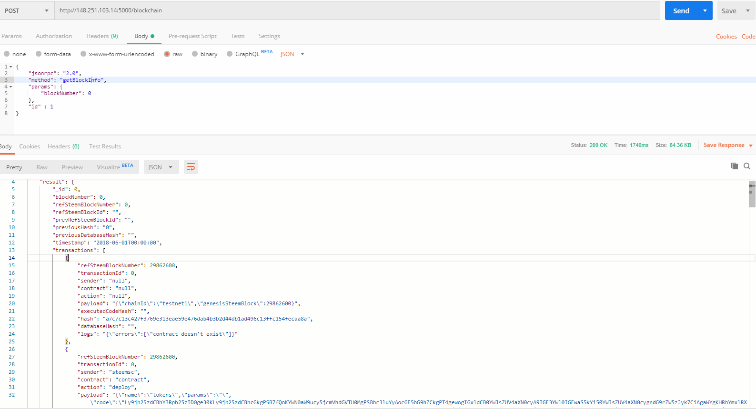Search within the response body

pyautogui.click(x=747, y=166)
